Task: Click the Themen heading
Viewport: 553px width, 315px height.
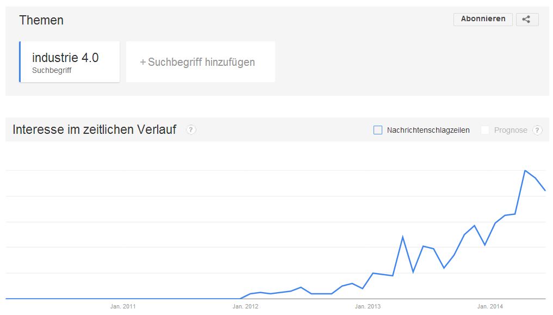Action: 41,21
